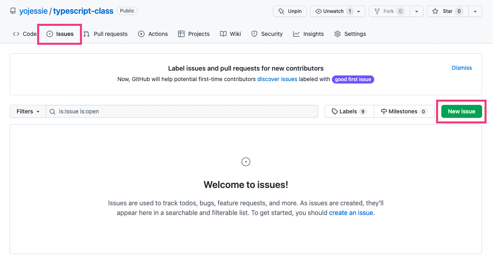Expand the Filters dropdown
The height and width of the screenshot is (259, 493).
[28, 111]
